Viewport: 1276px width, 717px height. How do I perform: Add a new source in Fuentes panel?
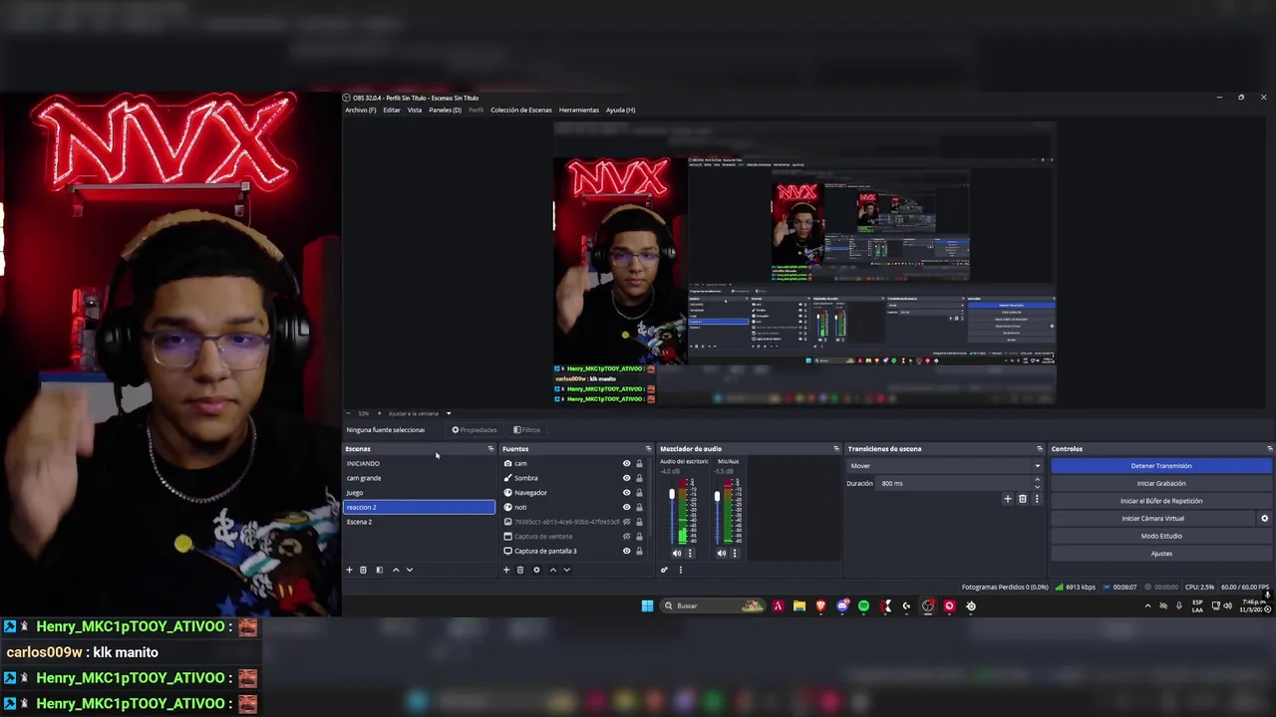click(x=505, y=570)
